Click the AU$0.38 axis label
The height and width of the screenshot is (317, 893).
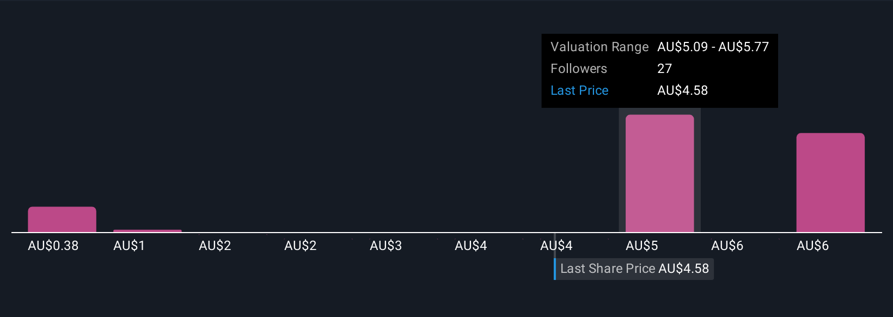(x=53, y=246)
